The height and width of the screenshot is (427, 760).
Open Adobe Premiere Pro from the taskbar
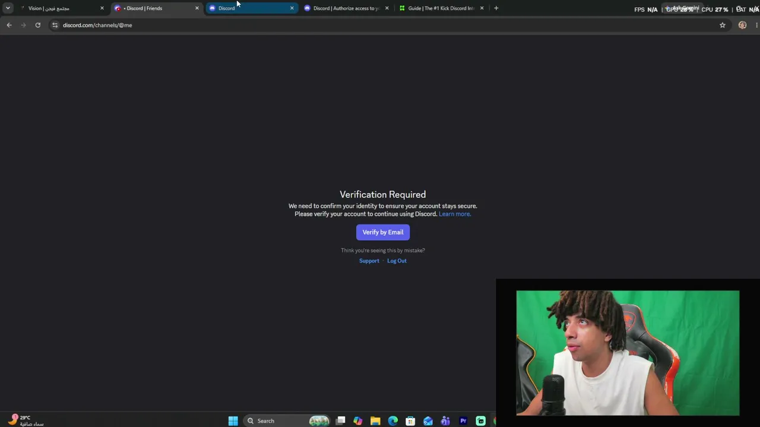(463, 421)
